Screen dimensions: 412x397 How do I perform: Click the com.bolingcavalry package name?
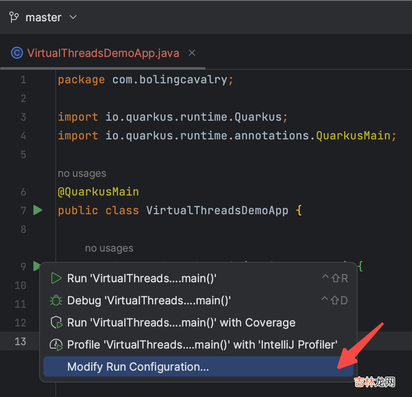[x=170, y=79]
